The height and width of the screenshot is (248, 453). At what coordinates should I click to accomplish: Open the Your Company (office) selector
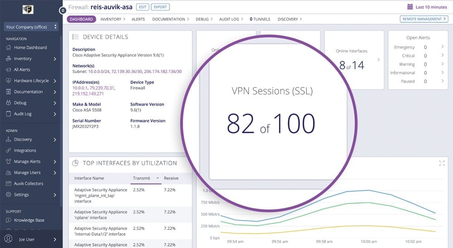31,27
